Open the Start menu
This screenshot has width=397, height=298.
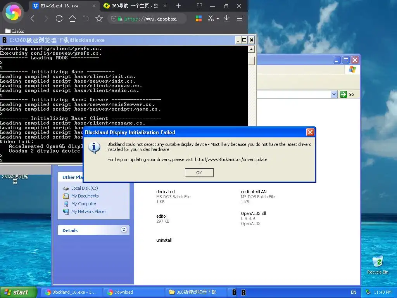tap(19, 292)
